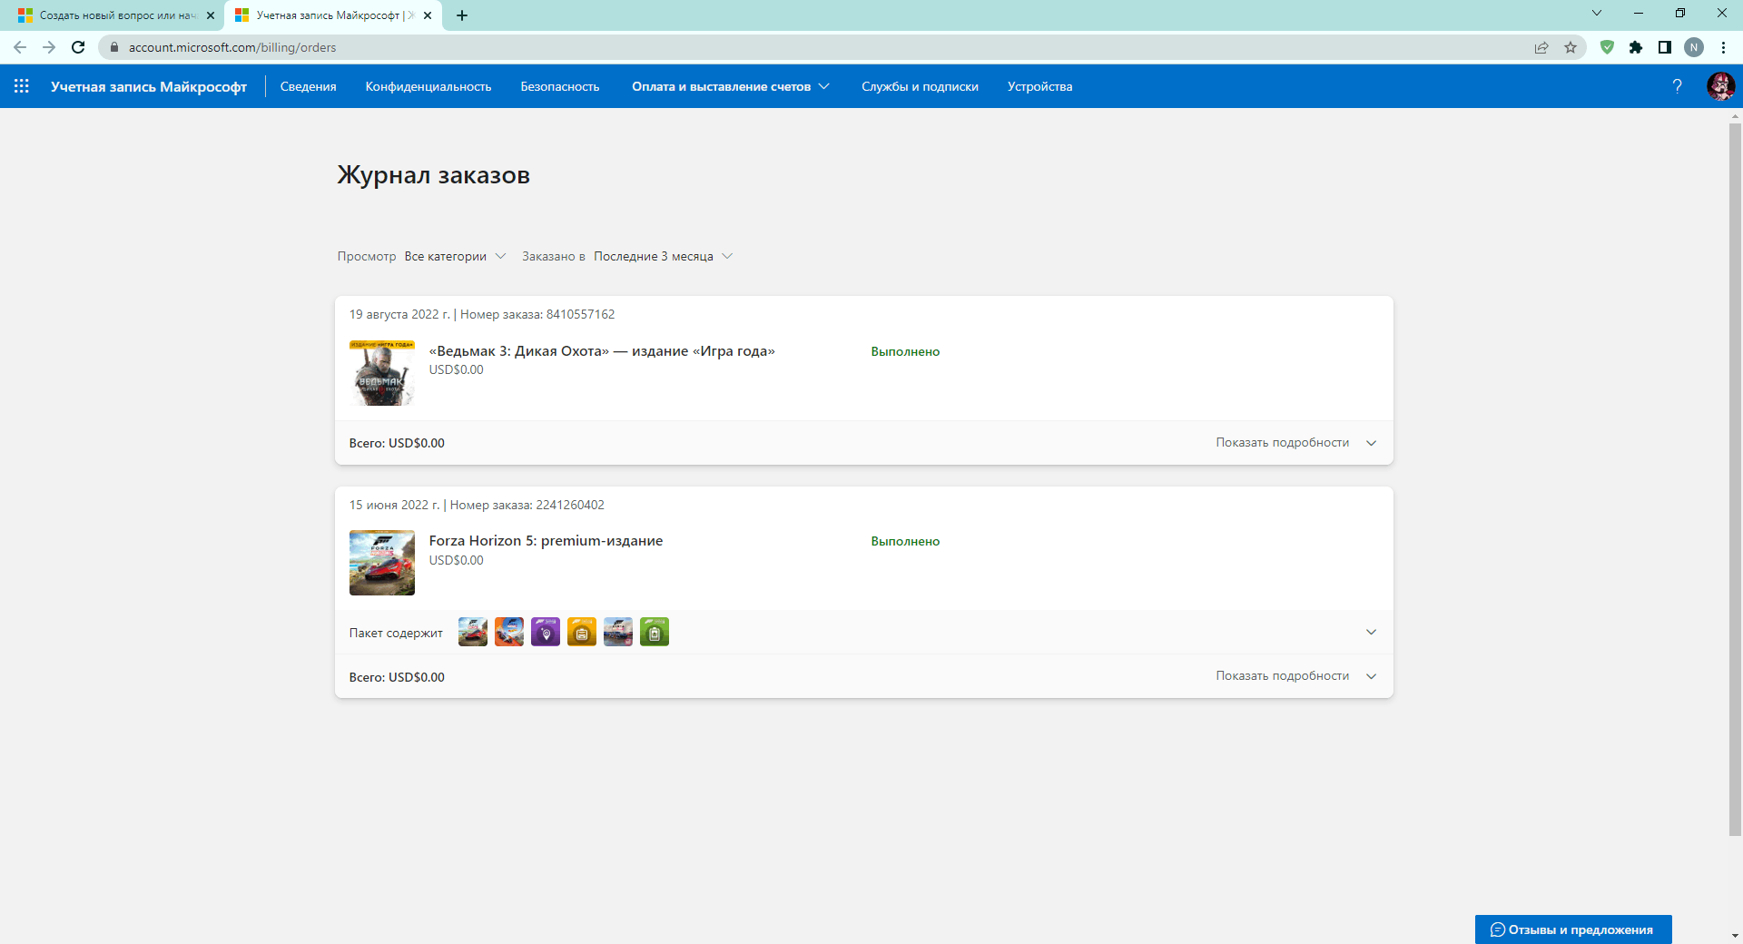Screen dimensions: 1743x944
Task: Open the Конфиденциальность menu item
Action: [x=428, y=86]
